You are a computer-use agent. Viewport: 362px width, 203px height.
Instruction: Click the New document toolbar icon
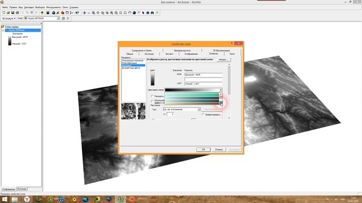[4, 12]
